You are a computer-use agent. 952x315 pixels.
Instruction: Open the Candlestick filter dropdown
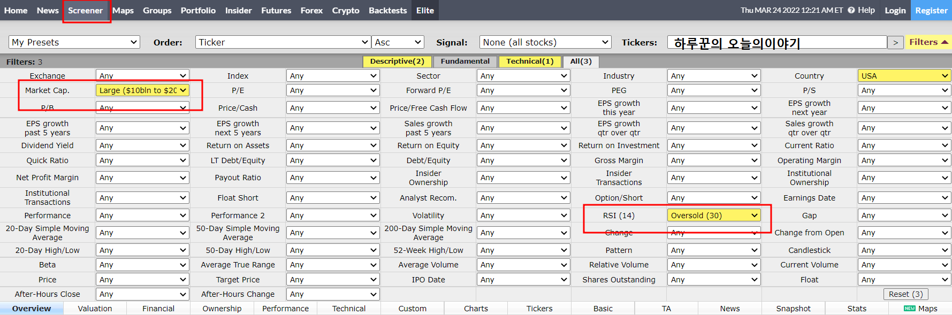click(x=904, y=250)
